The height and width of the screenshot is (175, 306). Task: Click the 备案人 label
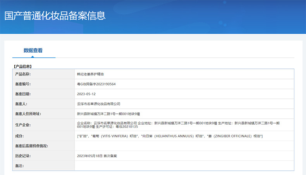click(21, 104)
